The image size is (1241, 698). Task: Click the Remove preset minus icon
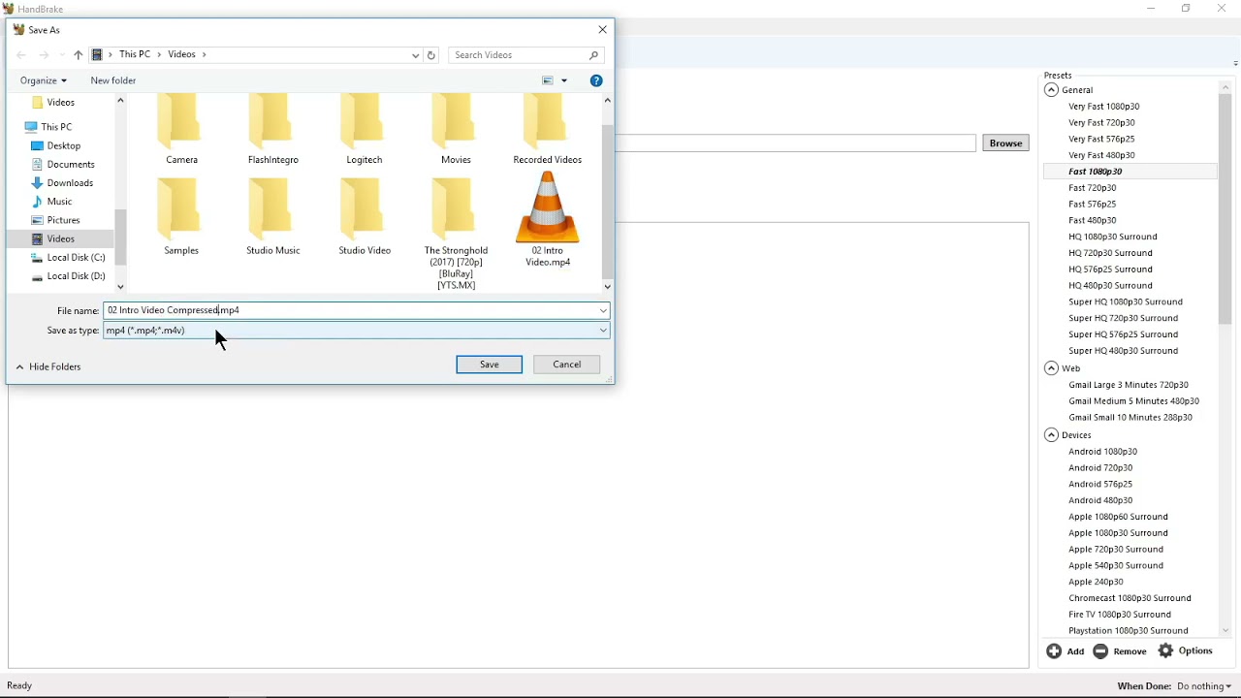1100,651
